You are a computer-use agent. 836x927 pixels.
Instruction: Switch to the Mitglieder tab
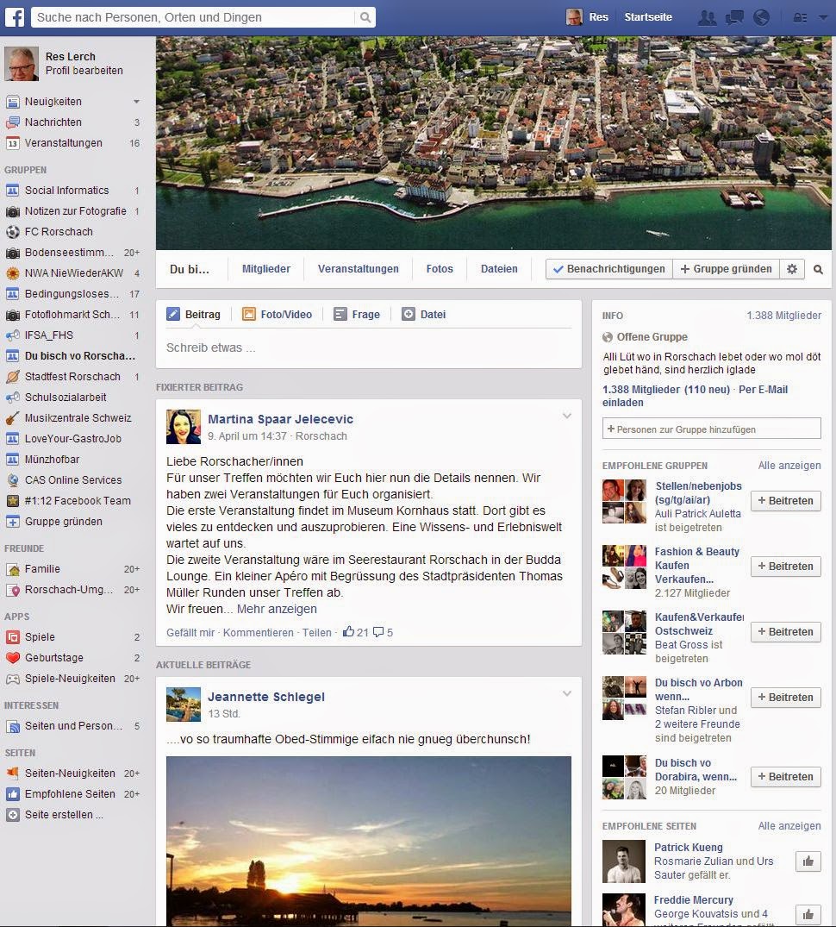pyautogui.click(x=266, y=269)
